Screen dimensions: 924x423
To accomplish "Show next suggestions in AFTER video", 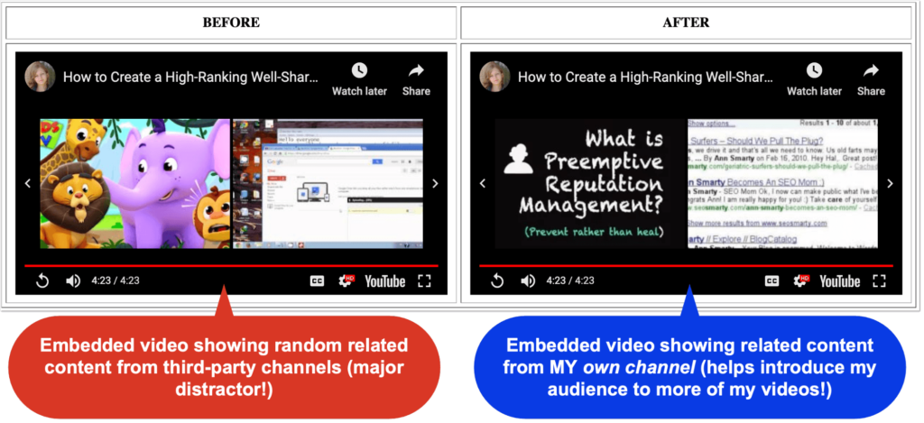I will point(890,184).
